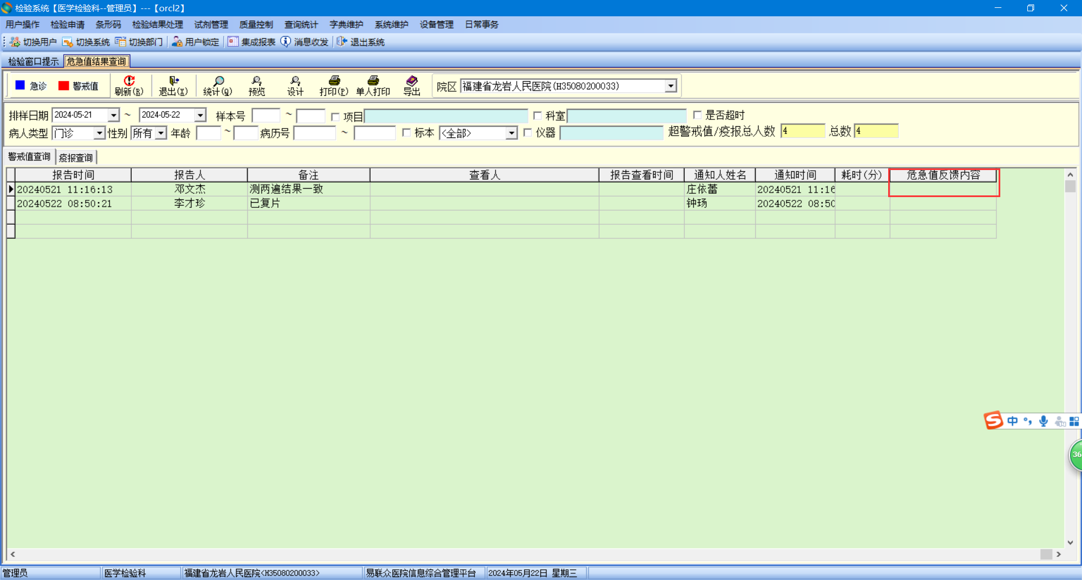Open the 日常事务 menu
The height and width of the screenshot is (580, 1082).
point(482,25)
